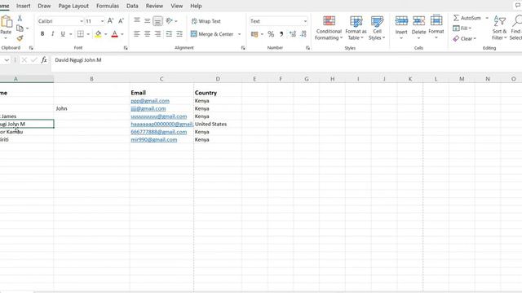Open the mir990@gmail.com email link
This screenshot has width=522, height=293.
pyautogui.click(x=154, y=139)
